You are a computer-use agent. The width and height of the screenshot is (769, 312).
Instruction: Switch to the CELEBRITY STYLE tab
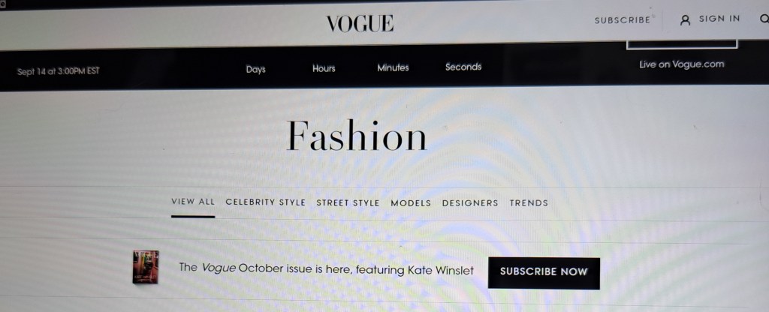click(265, 202)
